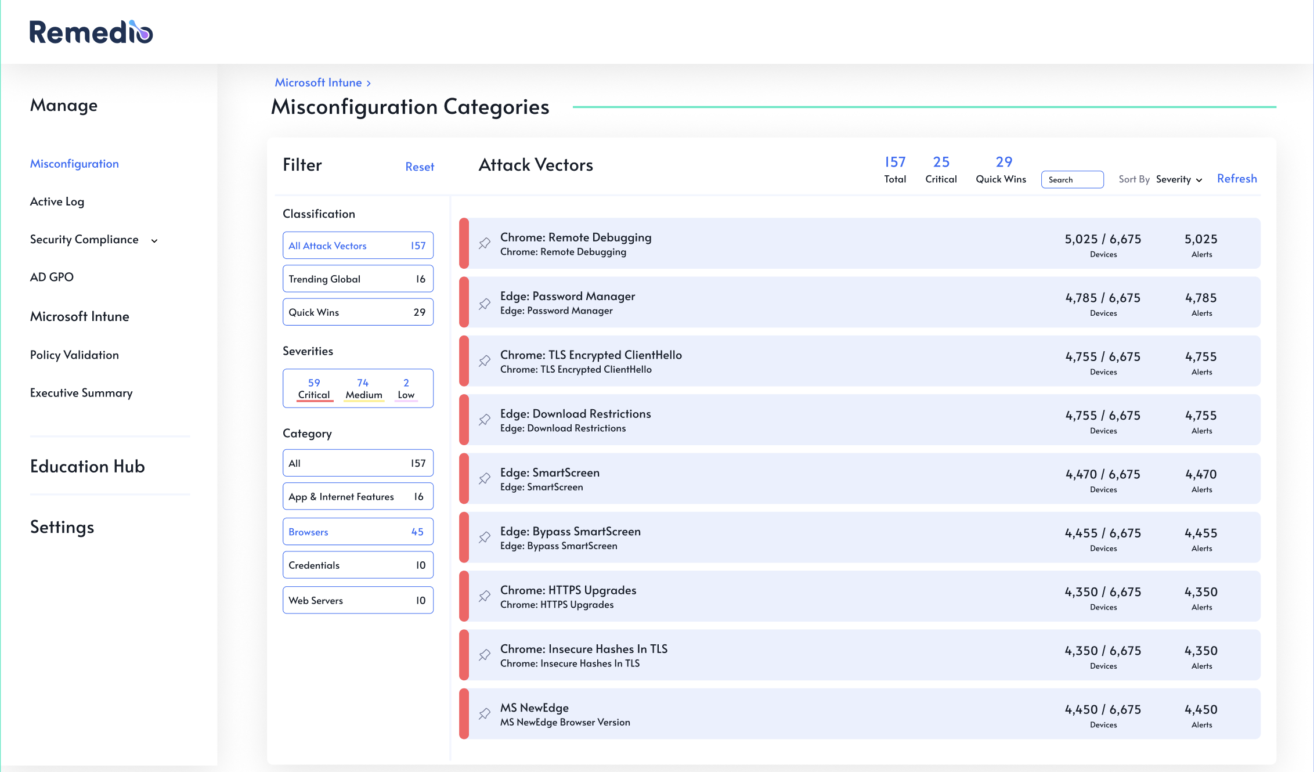Toggle the Critical severity filter

click(x=313, y=388)
